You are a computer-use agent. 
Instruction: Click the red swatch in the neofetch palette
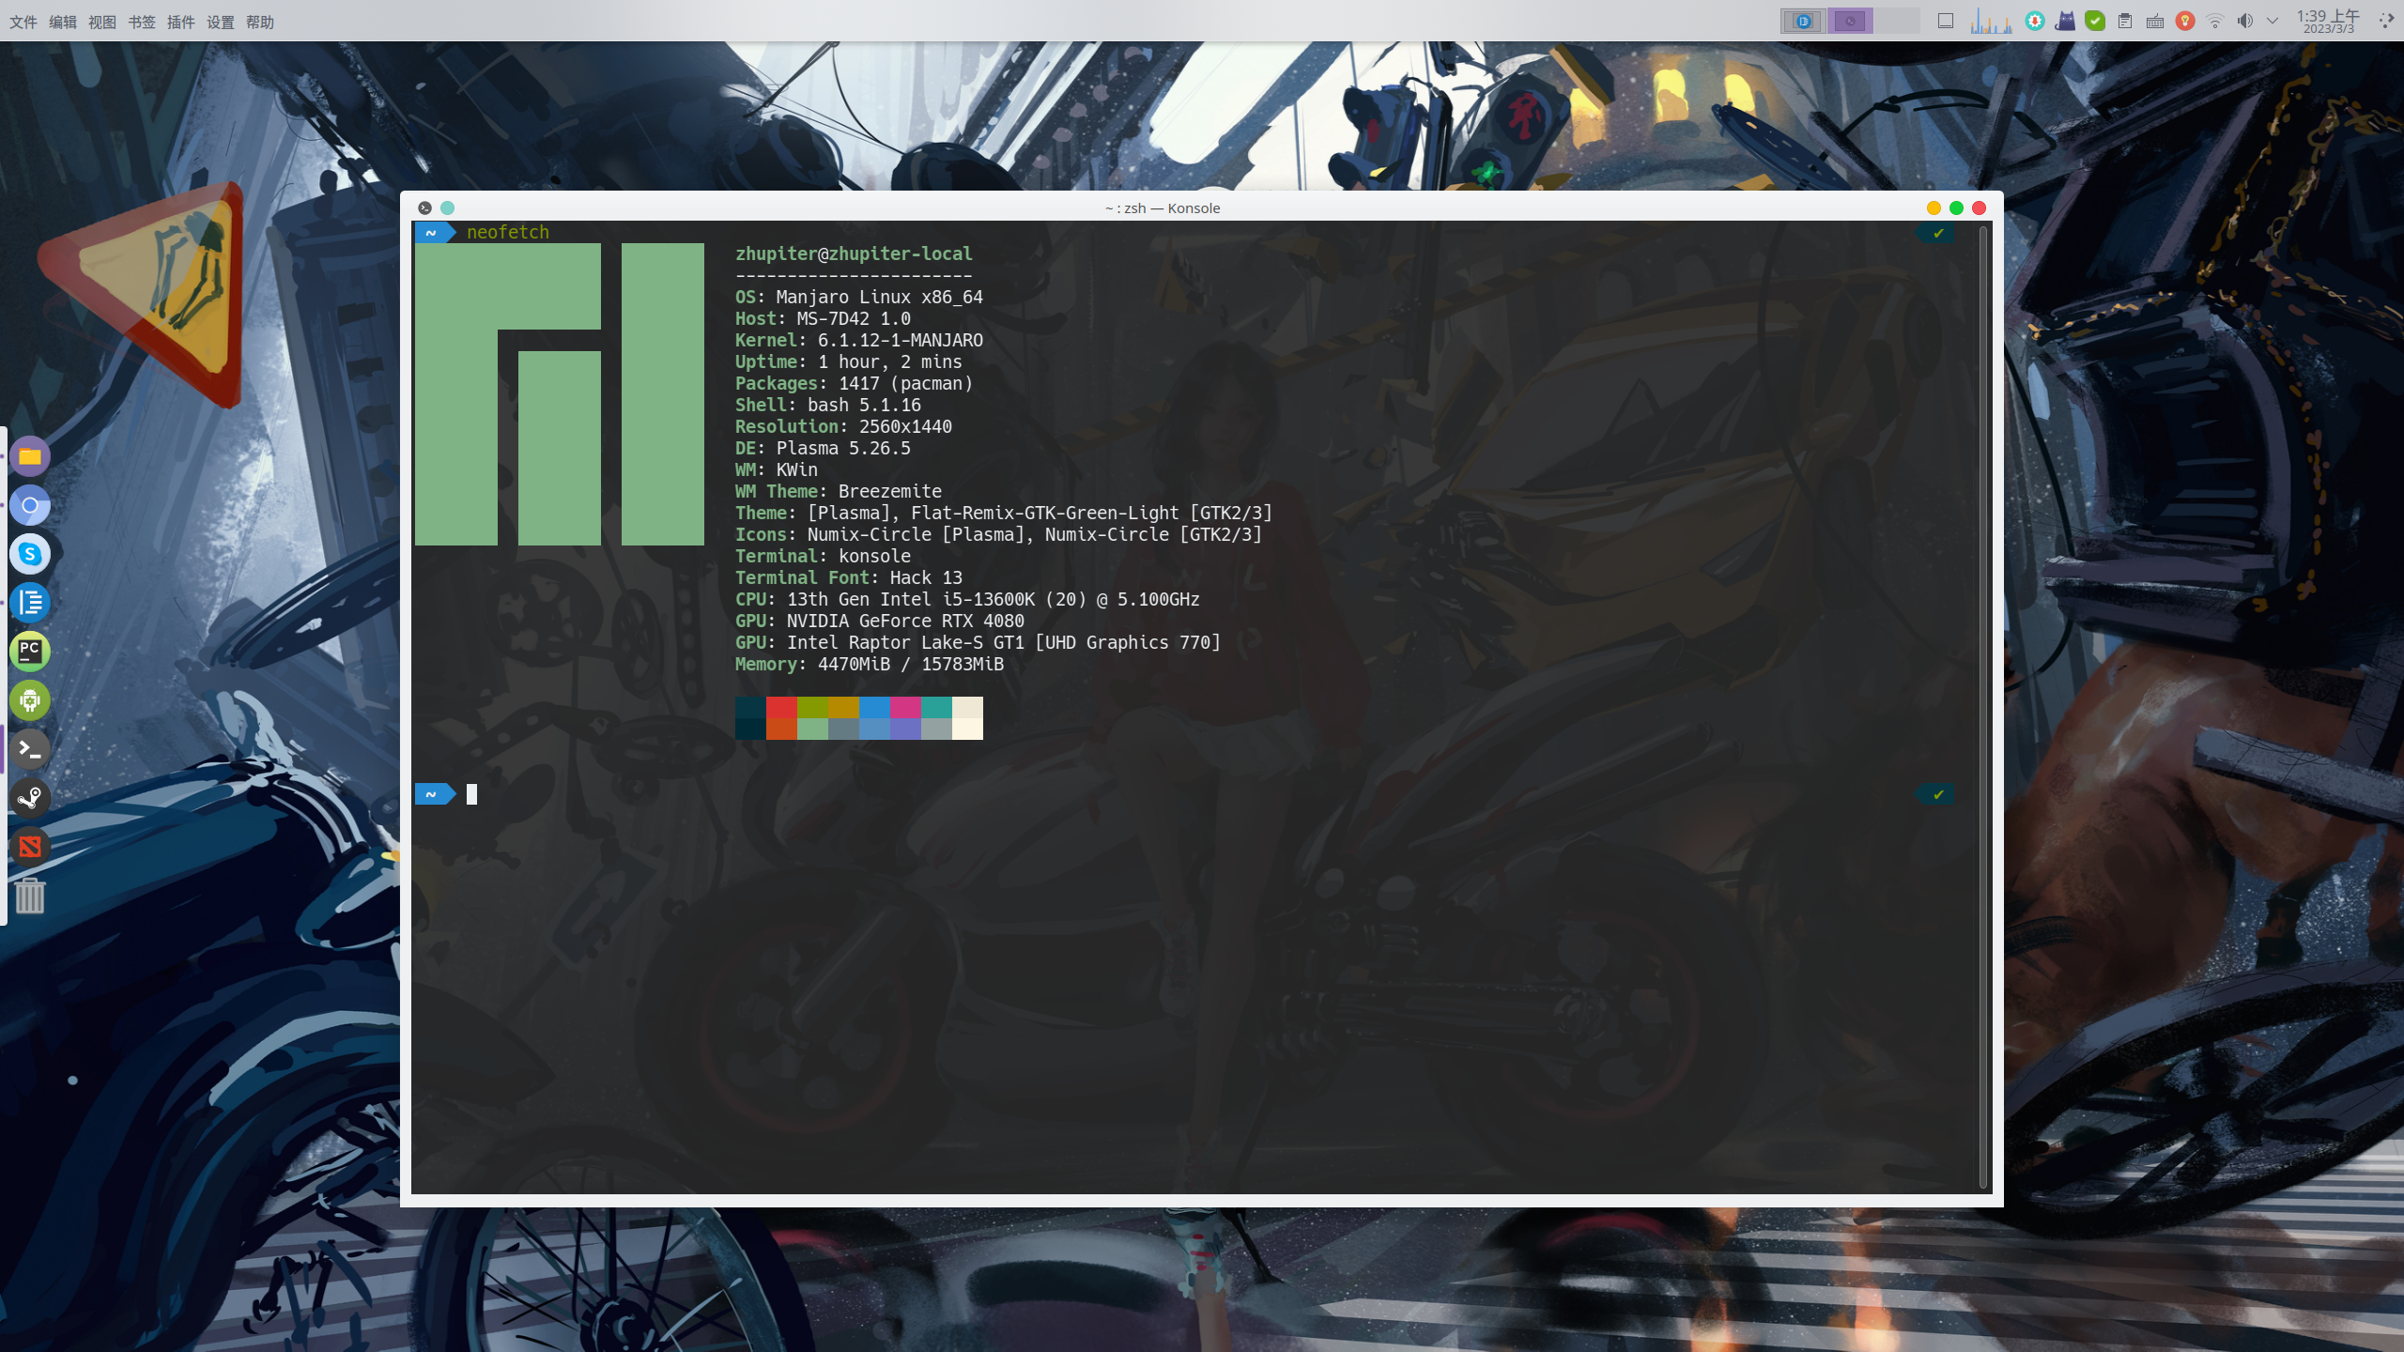click(x=782, y=709)
